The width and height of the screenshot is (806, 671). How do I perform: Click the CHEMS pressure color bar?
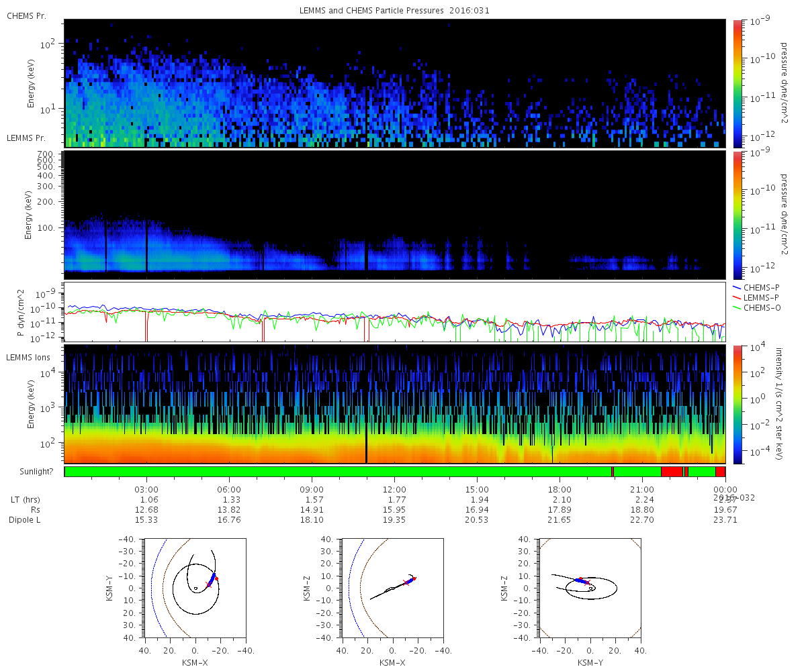(x=738, y=83)
